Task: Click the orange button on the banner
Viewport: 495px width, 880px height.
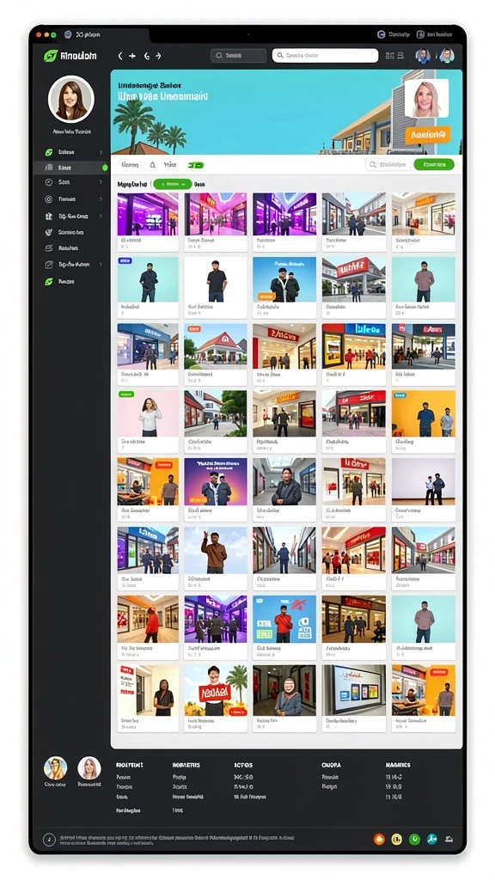Action: pyautogui.click(x=428, y=135)
